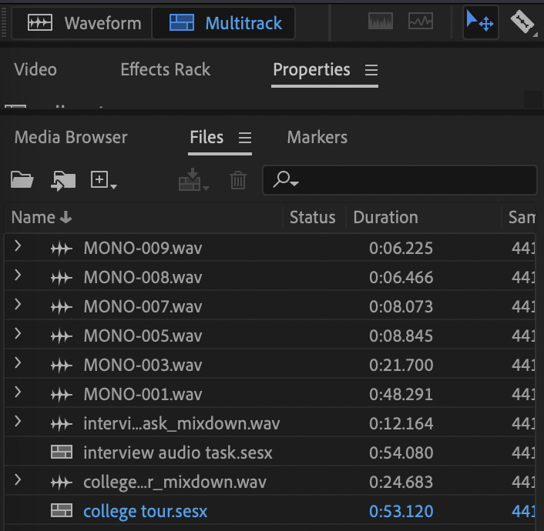Select interview audio task.sesx session
544x531 pixels.
pyautogui.click(x=177, y=453)
